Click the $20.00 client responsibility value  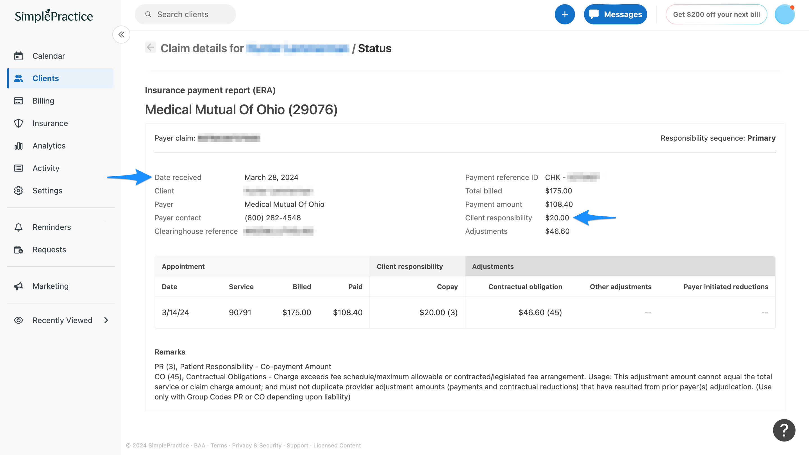pos(557,218)
